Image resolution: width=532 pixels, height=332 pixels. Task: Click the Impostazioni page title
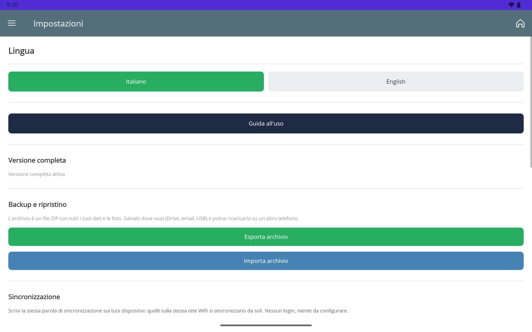pos(58,24)
